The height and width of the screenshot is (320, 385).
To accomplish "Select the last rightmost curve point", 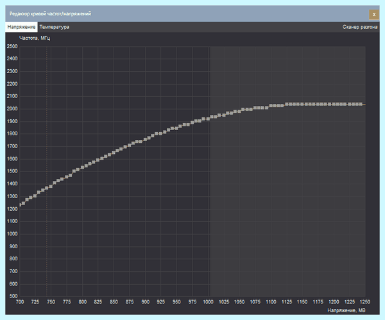I will [361, 104].
